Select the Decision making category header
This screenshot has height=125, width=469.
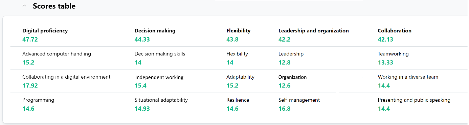155,31
